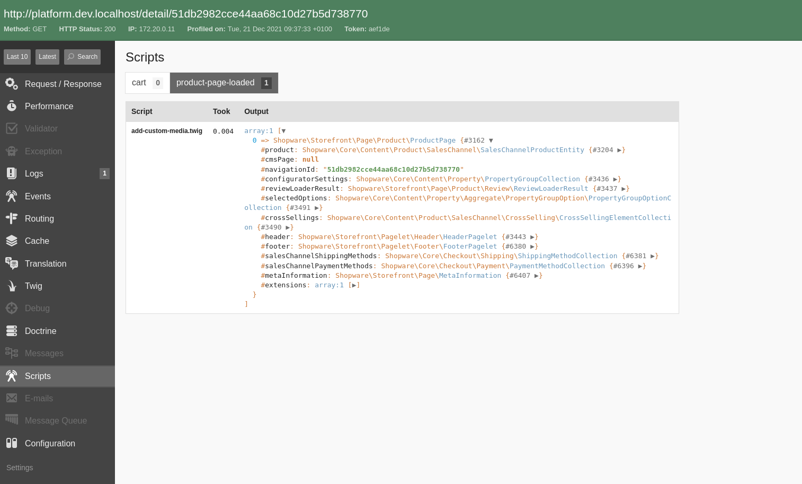This screenshot has width=802, height=484.
Task: Open the E-mails panel
Action: (39, 398)
